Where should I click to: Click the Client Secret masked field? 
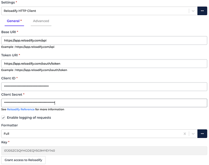(x=104, y=103)
